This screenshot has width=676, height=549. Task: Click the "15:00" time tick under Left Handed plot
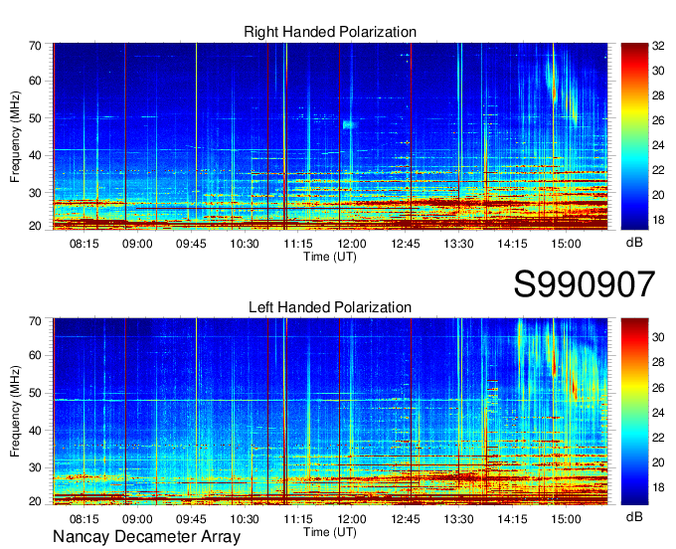566,519
